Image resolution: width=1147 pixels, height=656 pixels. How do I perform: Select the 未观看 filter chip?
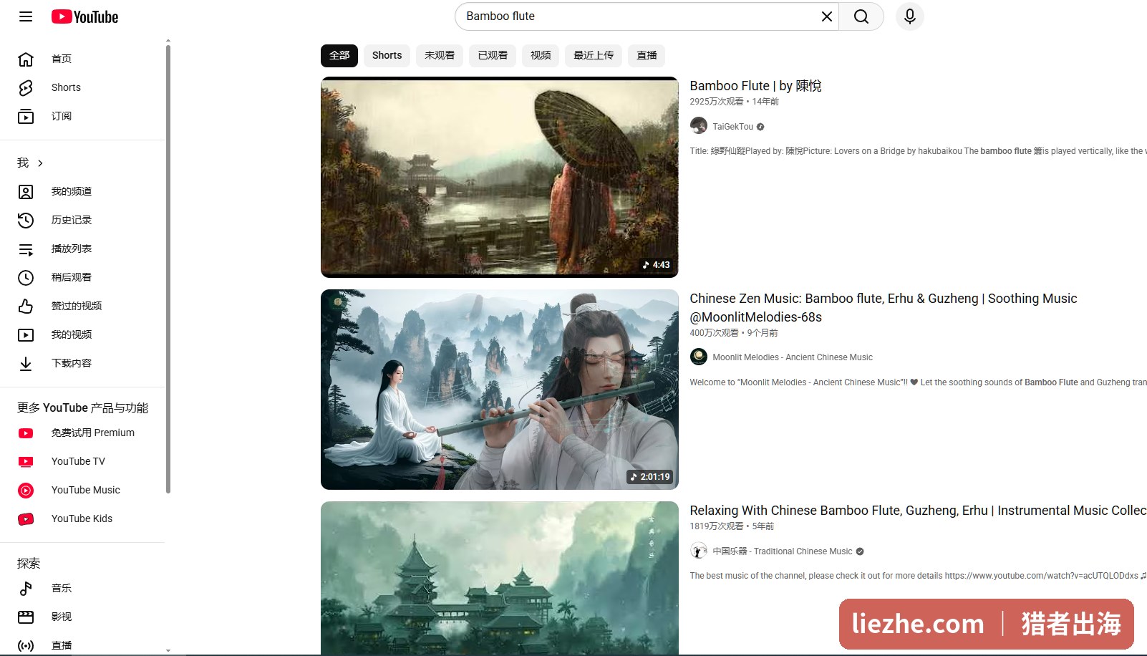440,55
